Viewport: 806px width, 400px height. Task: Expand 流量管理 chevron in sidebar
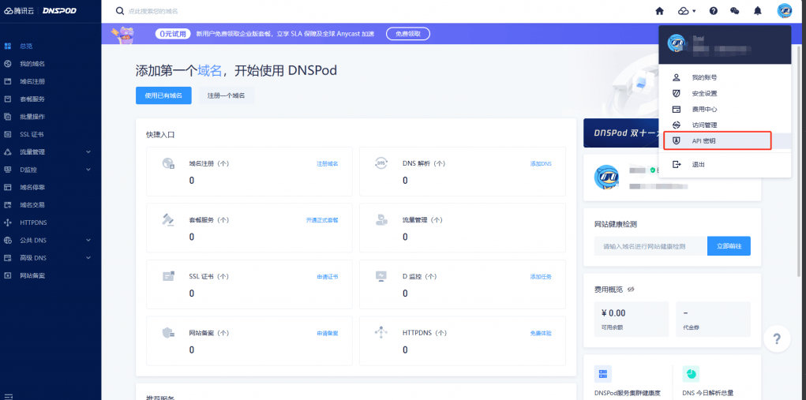click(x=88, y=152)
